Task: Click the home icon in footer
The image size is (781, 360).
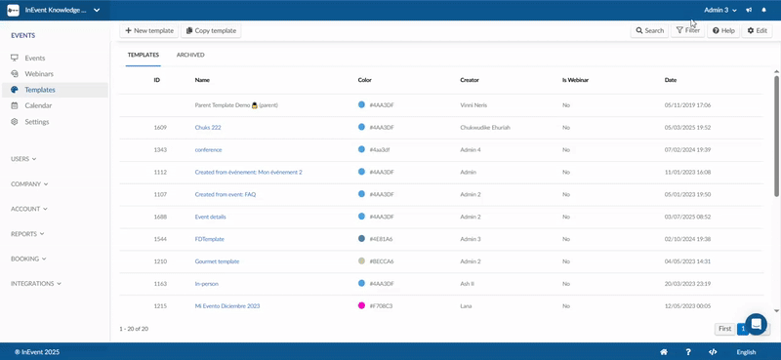Action: (x=664, y=352)
